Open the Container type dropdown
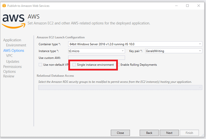 pyautogui.click(x=135, y=44)
